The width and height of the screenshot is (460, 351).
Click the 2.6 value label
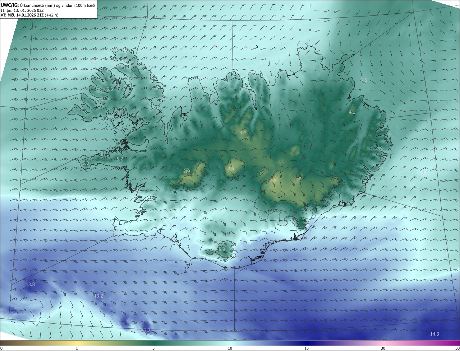pyautogui.click(x=231, y=169)
